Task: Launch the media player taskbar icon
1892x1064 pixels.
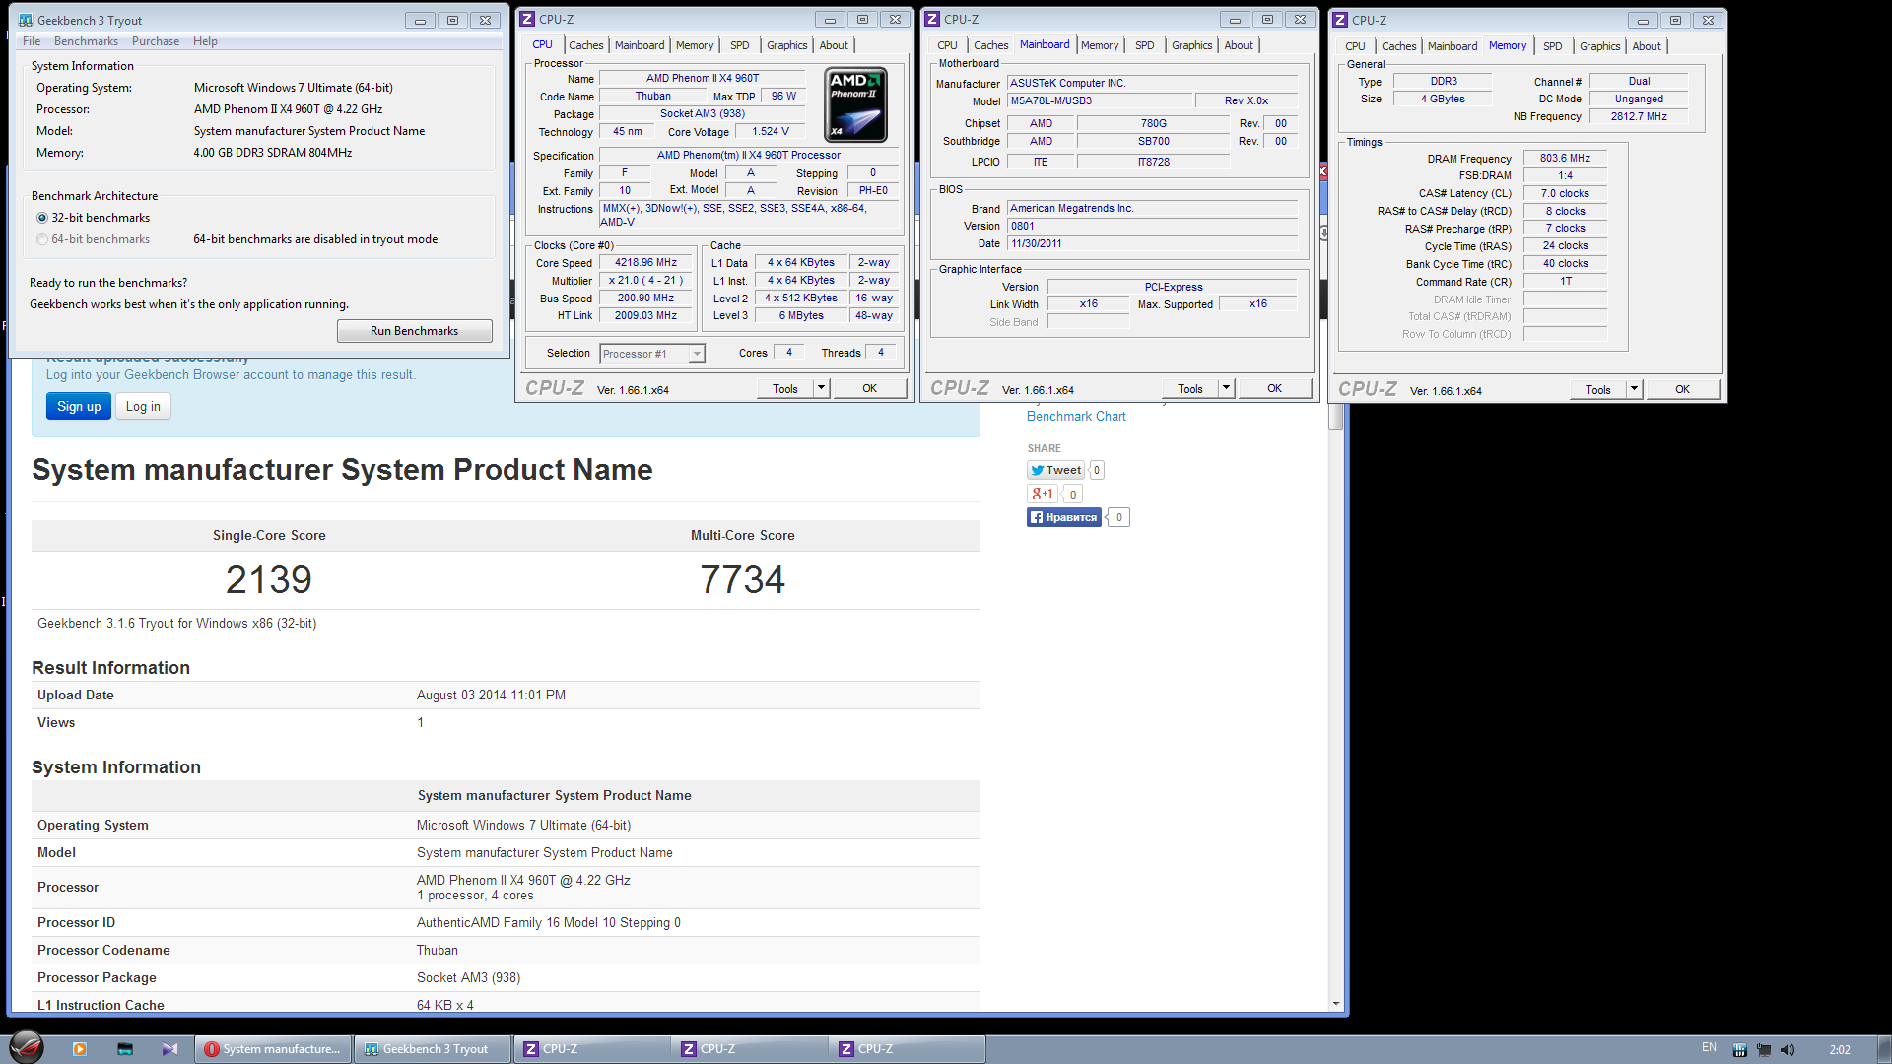Action: tap(80, 1049)
